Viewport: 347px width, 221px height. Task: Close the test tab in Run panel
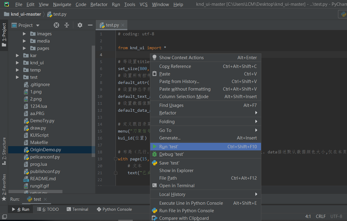pyautogui.click(x=45, y=199)
